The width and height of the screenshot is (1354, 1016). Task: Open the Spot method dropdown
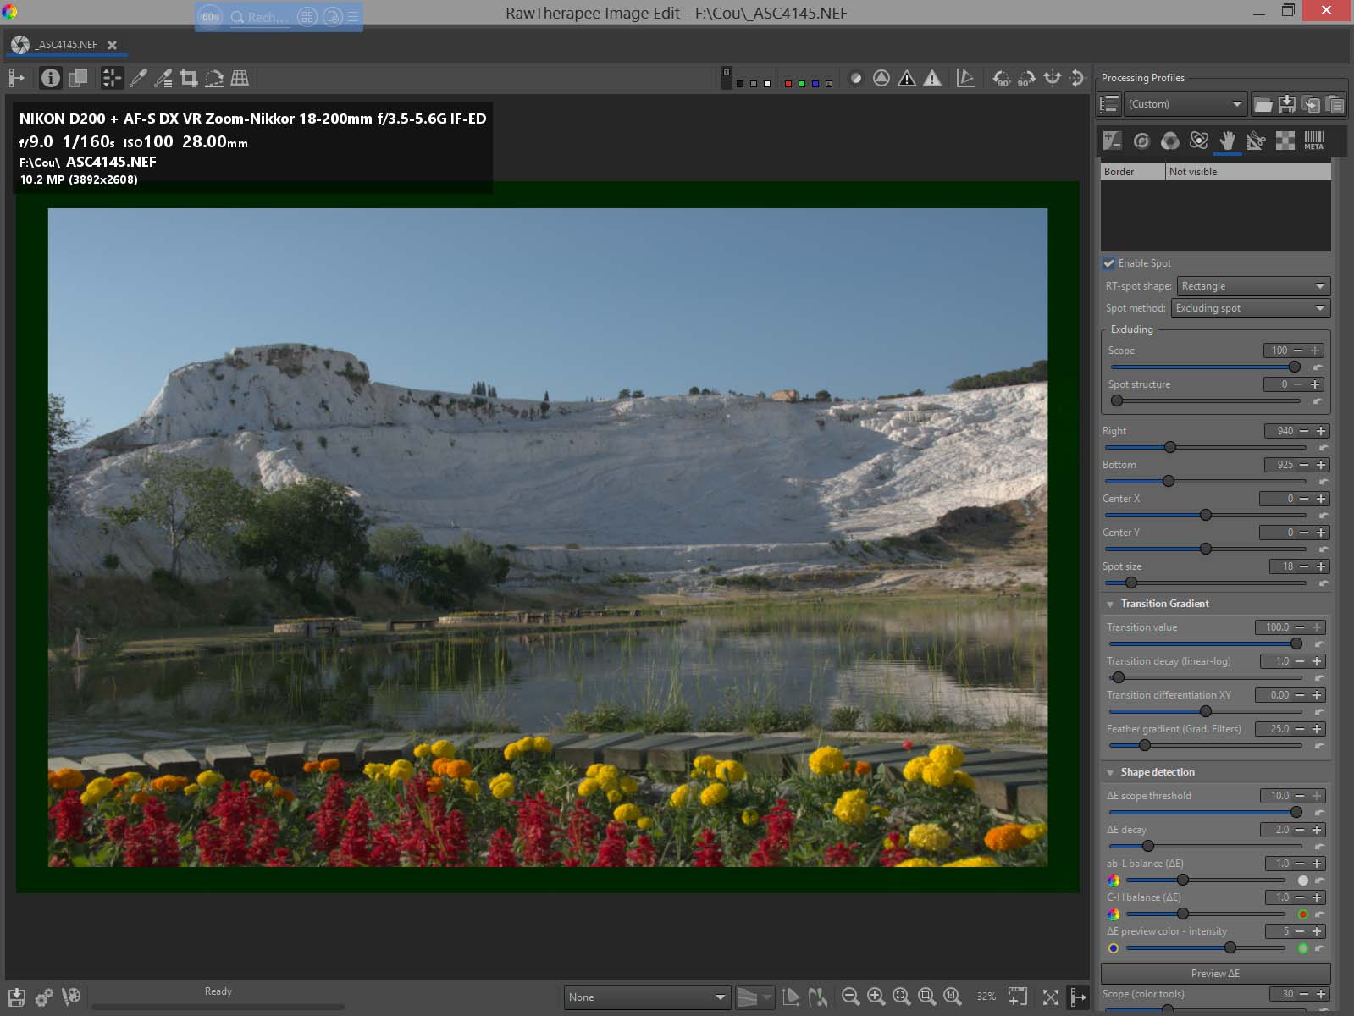(1250, 308)
